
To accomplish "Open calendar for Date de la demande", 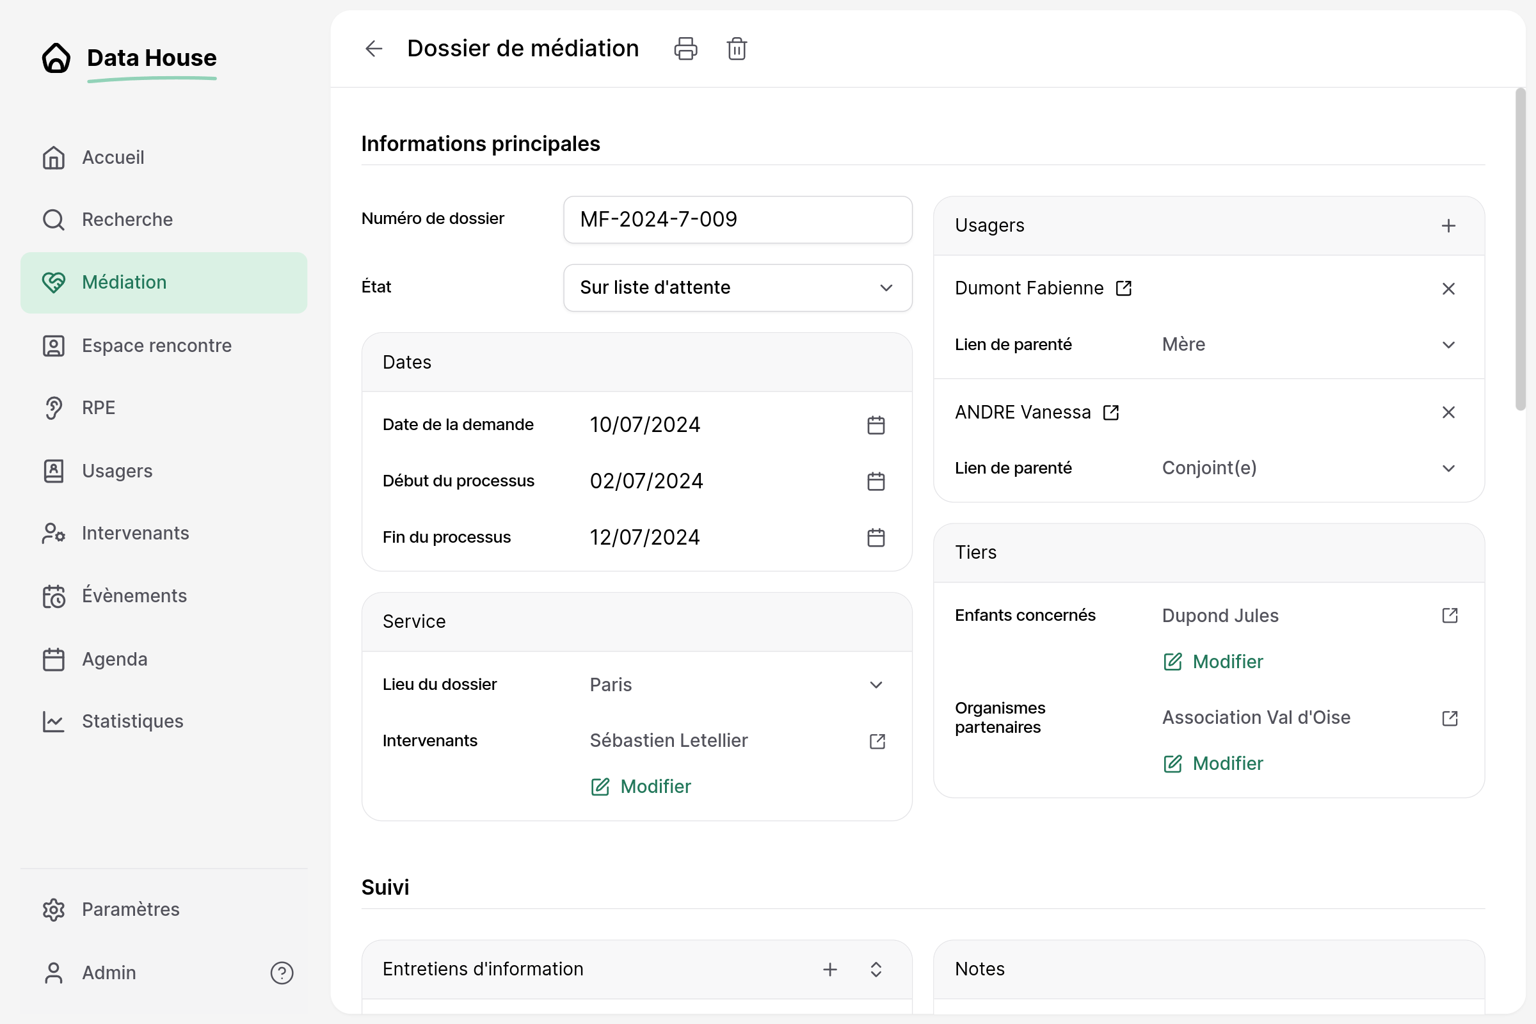I will (876, 425).
